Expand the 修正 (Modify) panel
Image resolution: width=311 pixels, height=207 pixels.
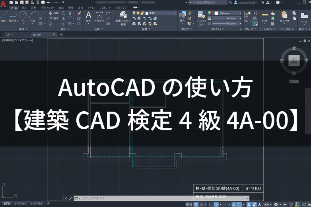65,29
